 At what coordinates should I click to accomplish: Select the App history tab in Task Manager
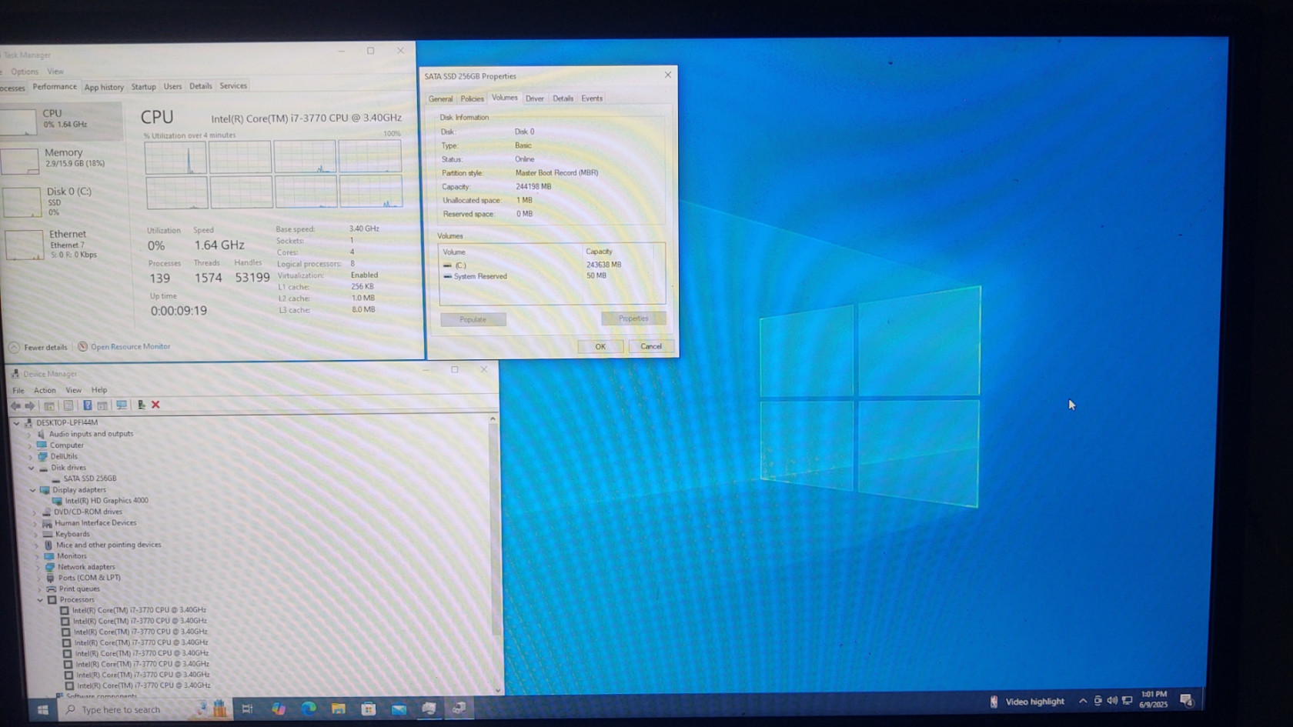click(x=104, y=87)
